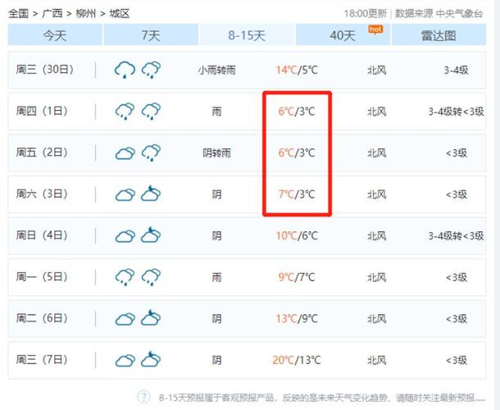Image resolution: width=500 pixels, height=410 pixels.
Task: Click the 城区 breadcrumb item
Action: (x=120, y=13)
